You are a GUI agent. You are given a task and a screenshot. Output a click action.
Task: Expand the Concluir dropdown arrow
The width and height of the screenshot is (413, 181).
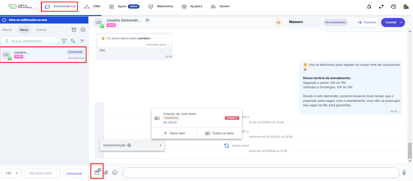(401, 23)
